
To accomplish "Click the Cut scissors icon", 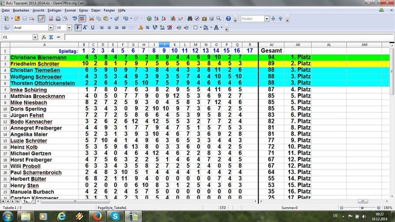I will coord(91,18).
